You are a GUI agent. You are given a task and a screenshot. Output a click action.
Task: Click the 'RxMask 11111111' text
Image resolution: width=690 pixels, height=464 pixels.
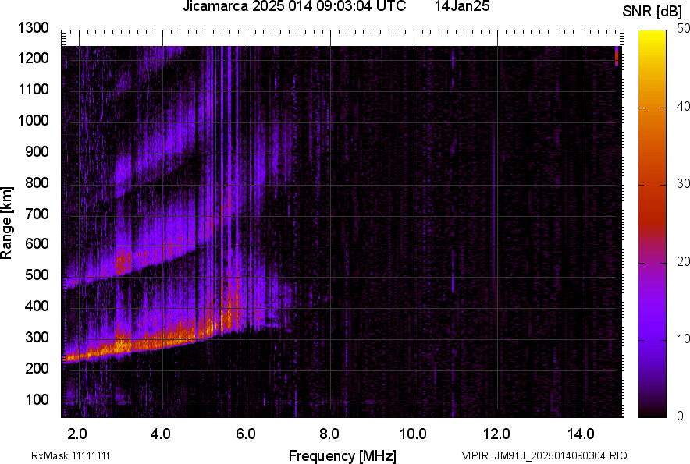tap(71, 455)
